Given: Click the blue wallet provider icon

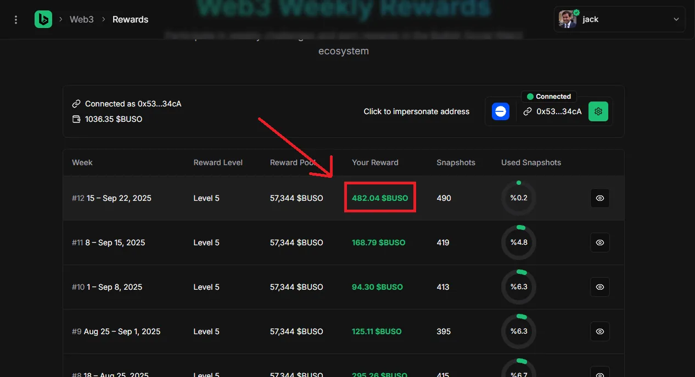Looking at the screenshot, I should click(x=501, y=111).
